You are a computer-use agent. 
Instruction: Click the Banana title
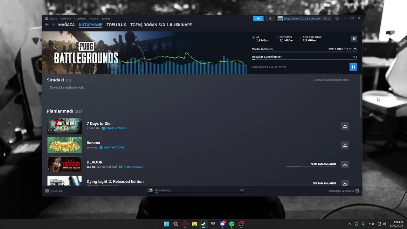coord(93,143)
